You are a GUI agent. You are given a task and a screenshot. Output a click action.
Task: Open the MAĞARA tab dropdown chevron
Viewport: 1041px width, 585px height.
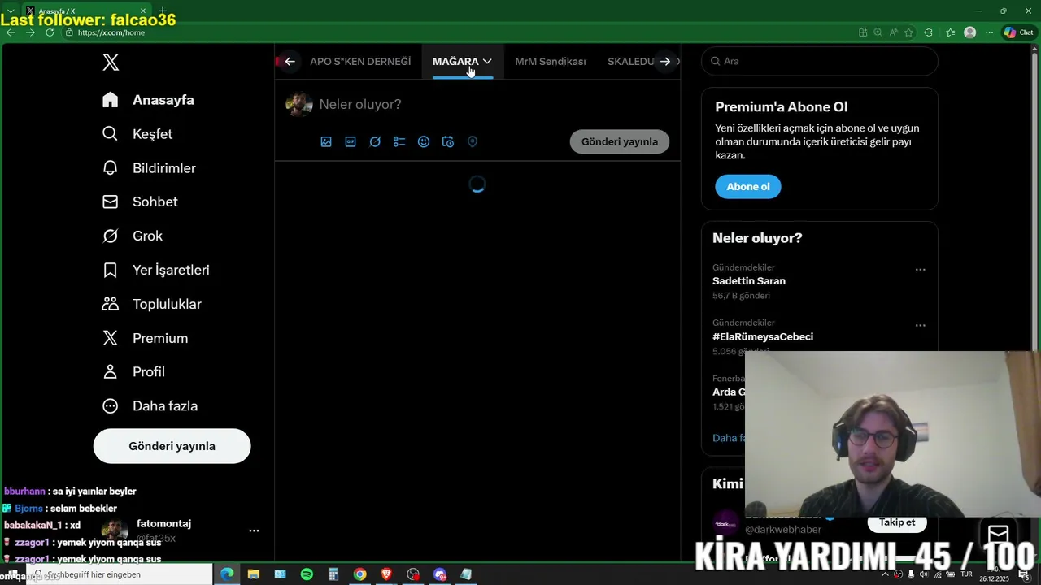click(487, 62)
